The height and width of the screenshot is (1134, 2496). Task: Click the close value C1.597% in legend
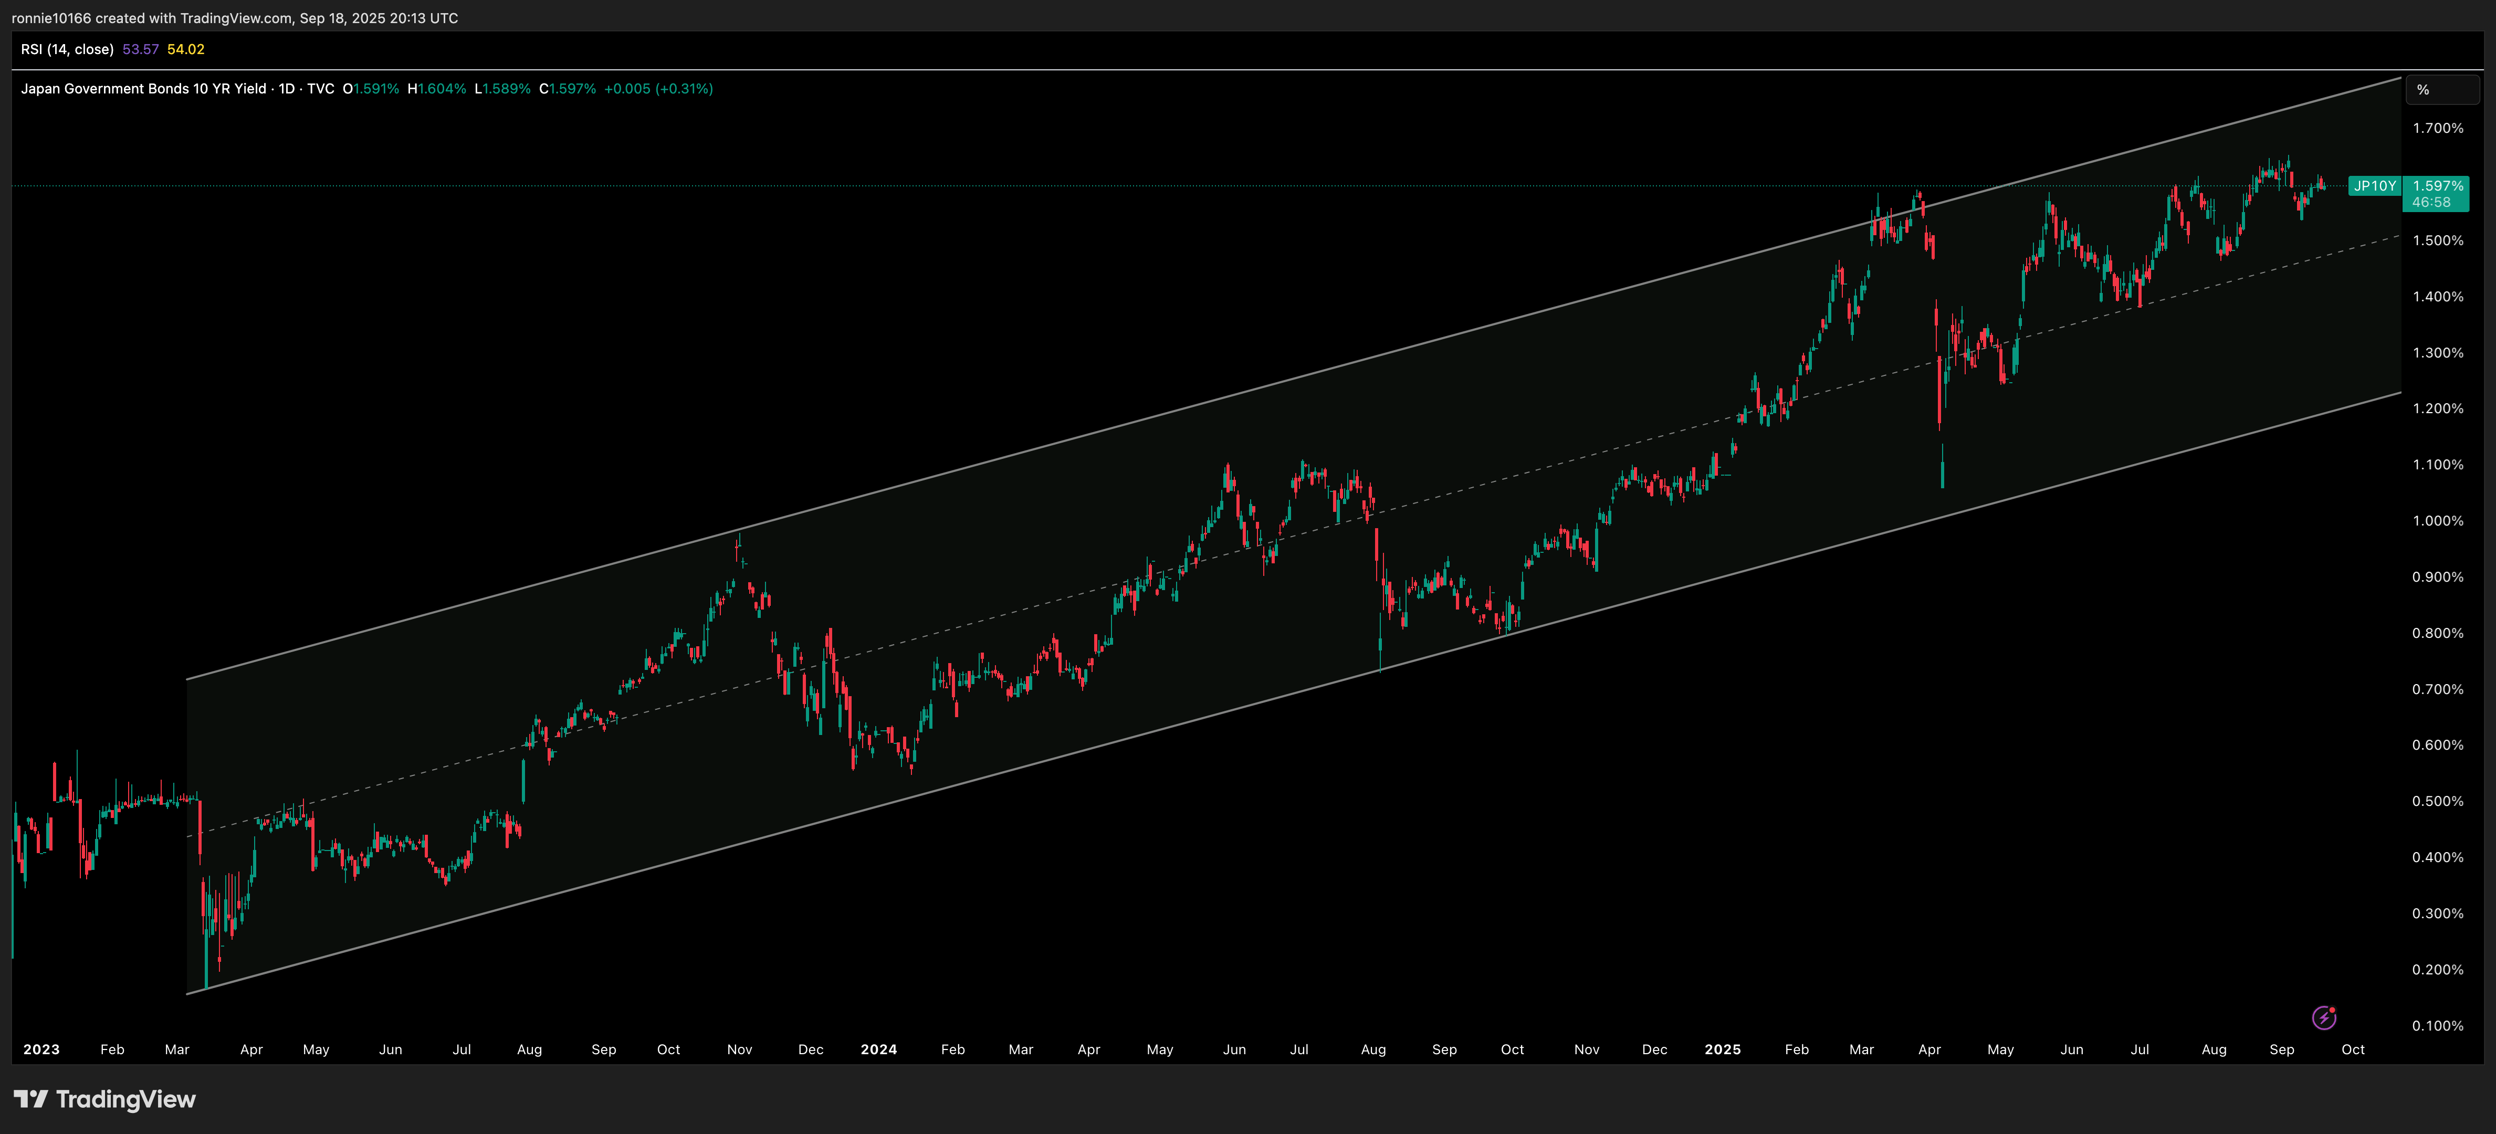tap(568, 89)
